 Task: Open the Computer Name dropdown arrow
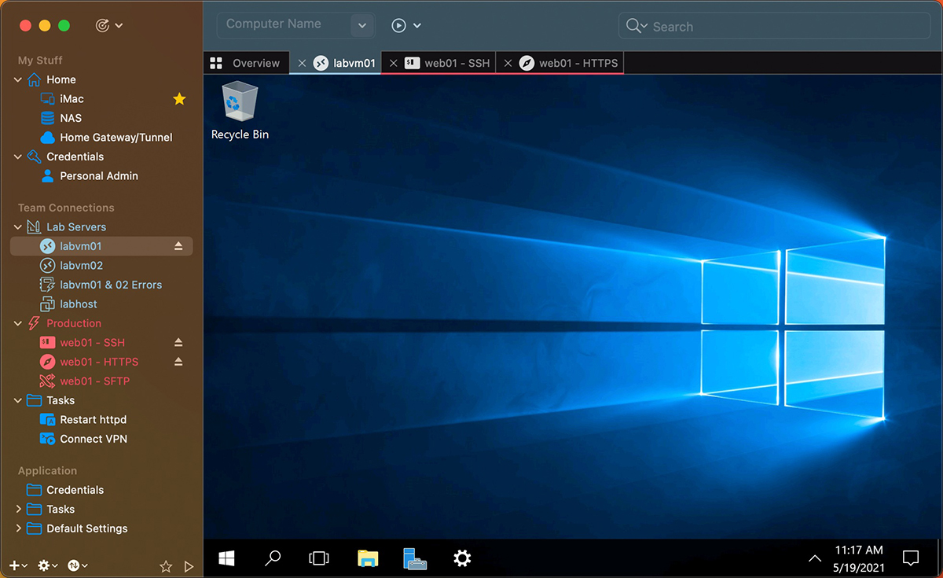point(361,25)
